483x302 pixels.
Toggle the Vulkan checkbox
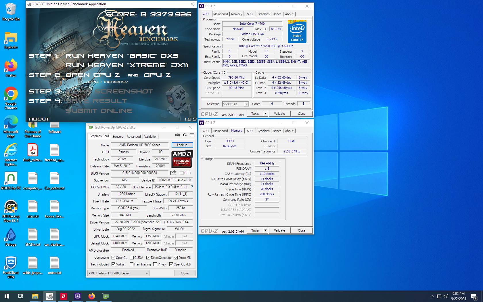point(113,264)
